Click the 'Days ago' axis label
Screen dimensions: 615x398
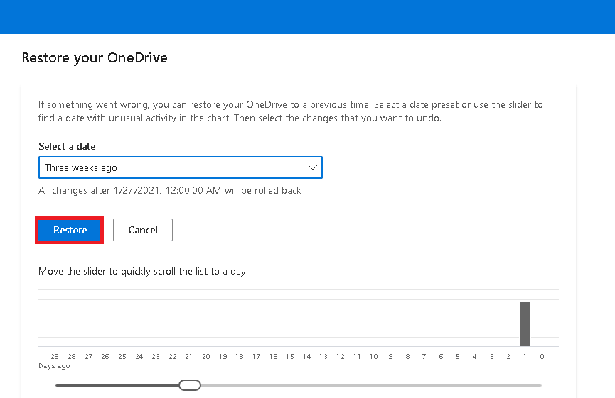[54, 366]
